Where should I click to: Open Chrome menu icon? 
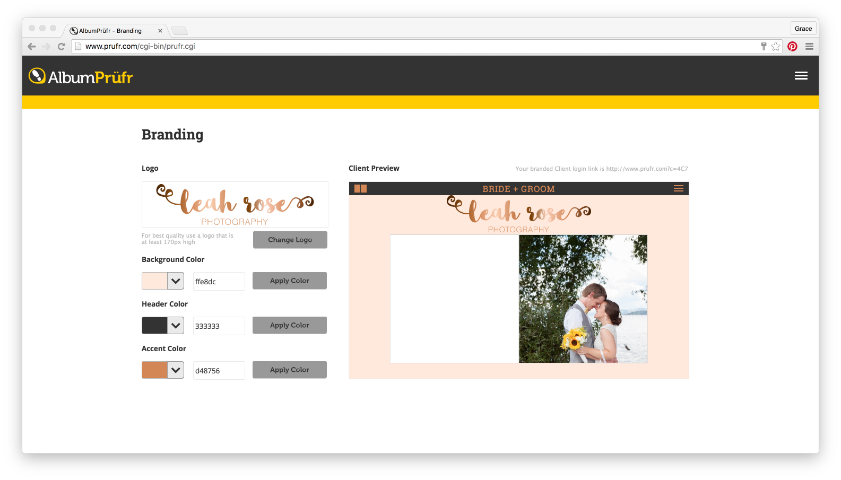coord(809,46)
